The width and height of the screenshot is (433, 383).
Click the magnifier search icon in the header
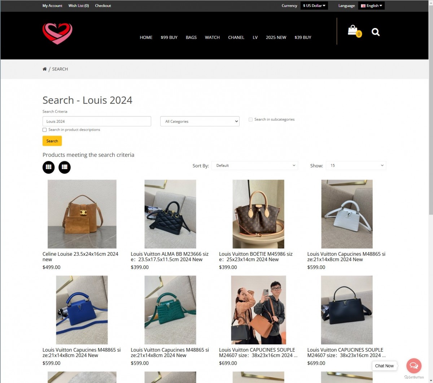pyautogui.click(x=376, y=32)
